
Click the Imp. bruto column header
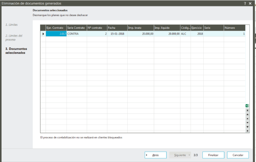(141, 28)
